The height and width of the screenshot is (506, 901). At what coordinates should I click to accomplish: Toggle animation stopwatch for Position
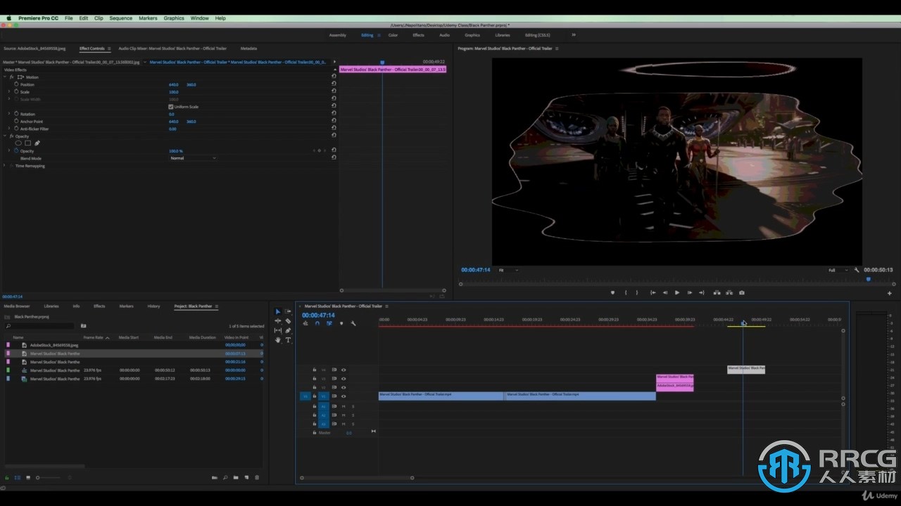(16, 84)
